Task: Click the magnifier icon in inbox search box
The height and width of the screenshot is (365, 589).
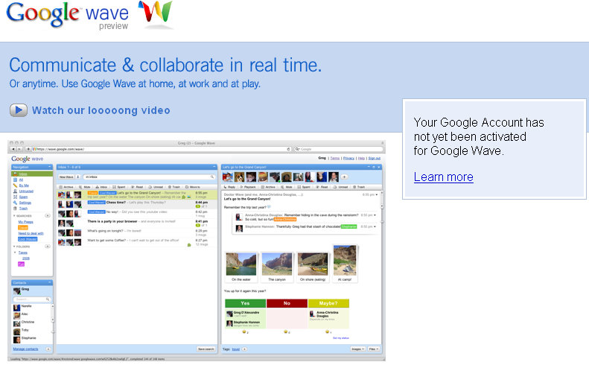Action: [212, 177]
